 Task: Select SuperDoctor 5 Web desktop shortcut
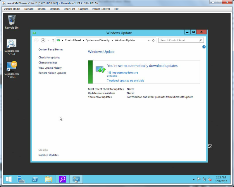click(12, 70)
